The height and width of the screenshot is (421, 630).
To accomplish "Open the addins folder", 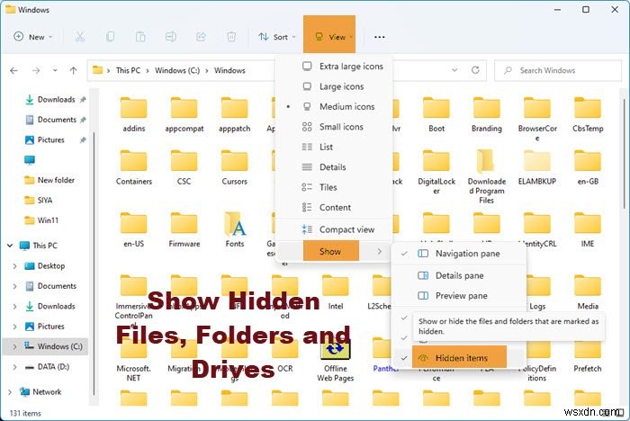I will tap(134, 114).
